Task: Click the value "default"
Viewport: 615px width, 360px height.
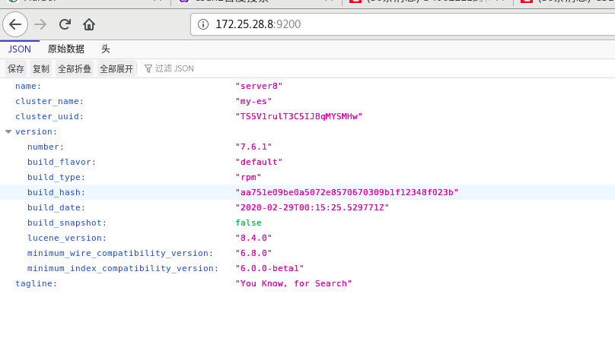Action: 259,162
